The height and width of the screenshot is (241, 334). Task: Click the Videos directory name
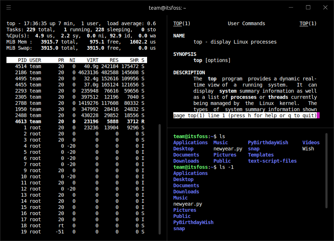(x=311, y=142)
